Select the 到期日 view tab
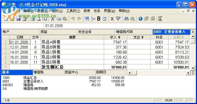197x104 pixels. pos(111,72)
